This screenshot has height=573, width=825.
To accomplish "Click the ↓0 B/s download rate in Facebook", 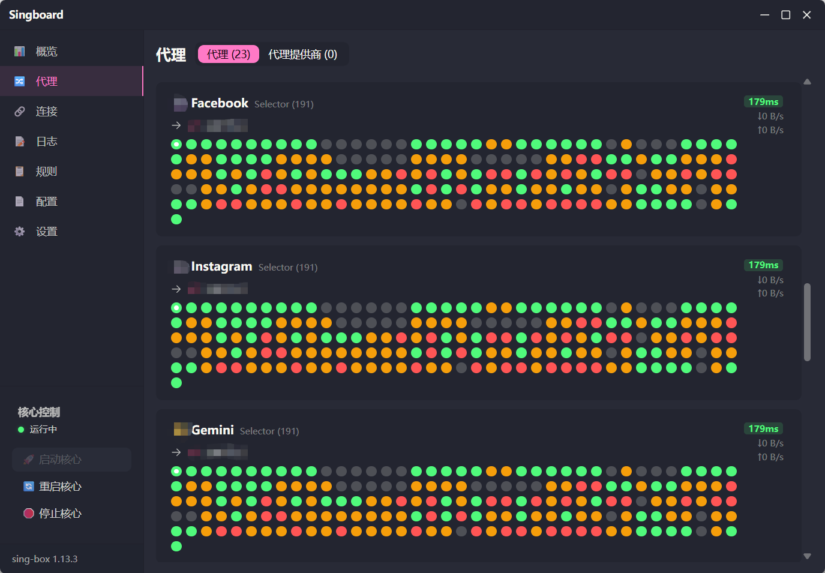I will pos(770,116).
